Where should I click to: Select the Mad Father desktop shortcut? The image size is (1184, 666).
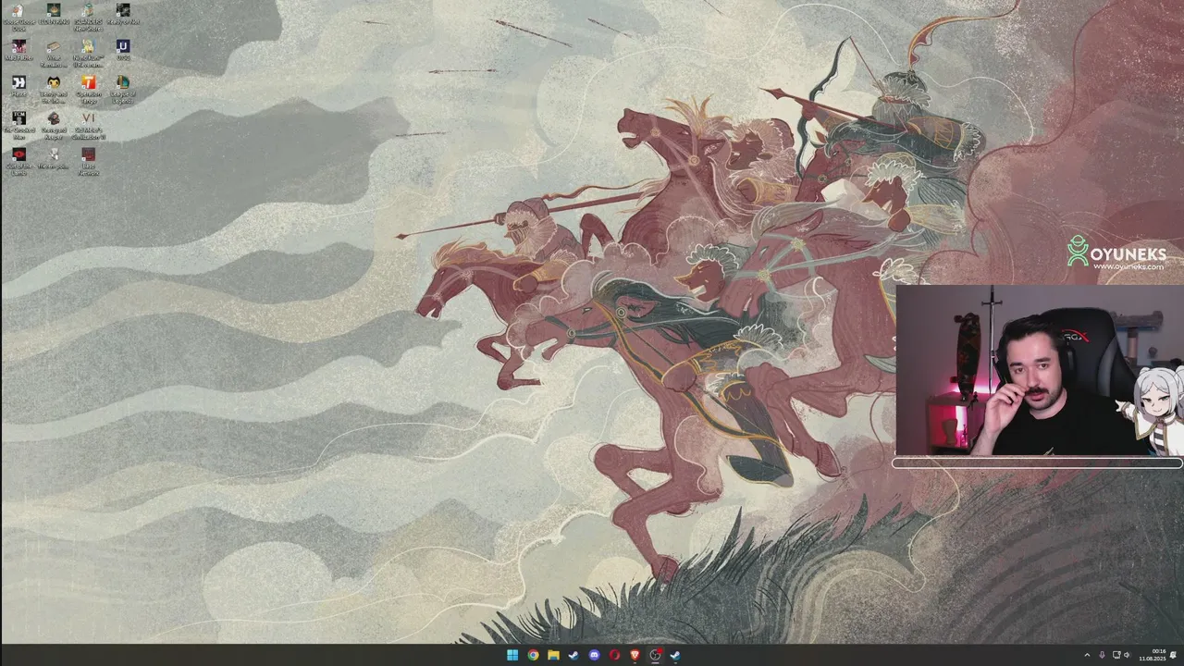(x=18, y=50)
